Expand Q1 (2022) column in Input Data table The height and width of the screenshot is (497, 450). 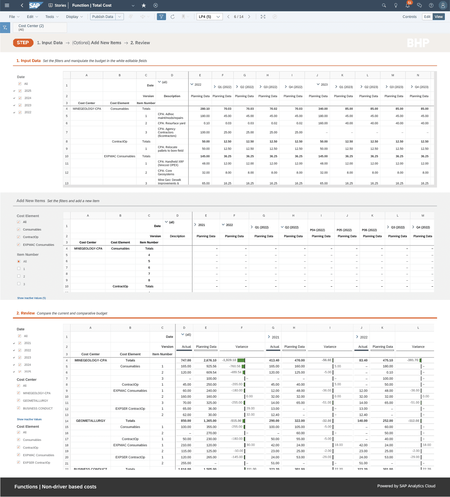pos(215,87)
